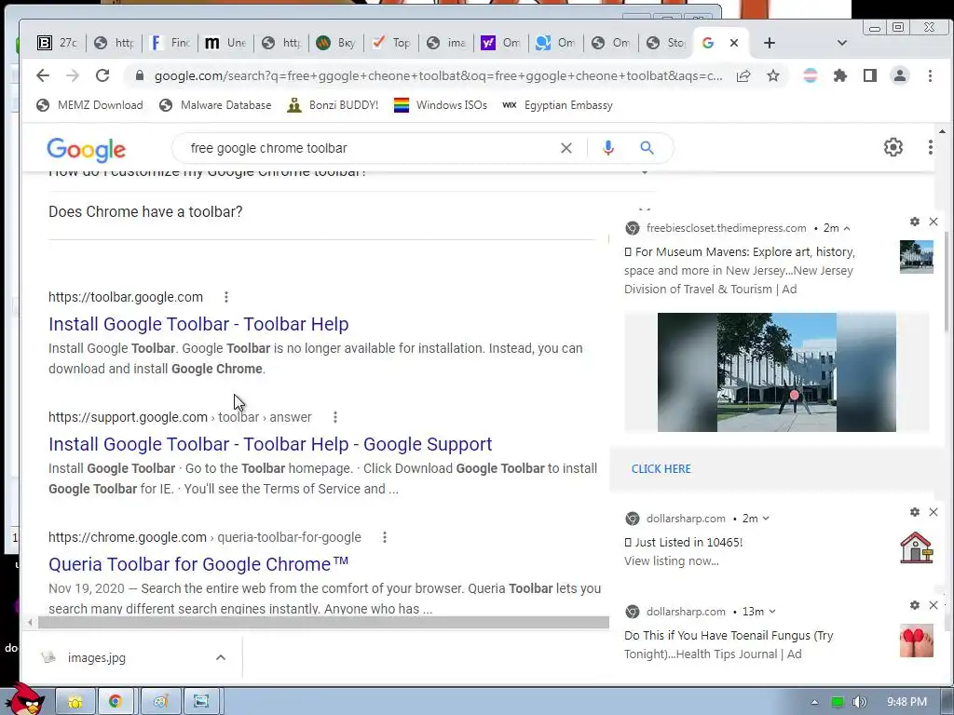This screenshot has height=715, width=954.
Task: Open the Chrome profile avatar
Action: point(899,75)
